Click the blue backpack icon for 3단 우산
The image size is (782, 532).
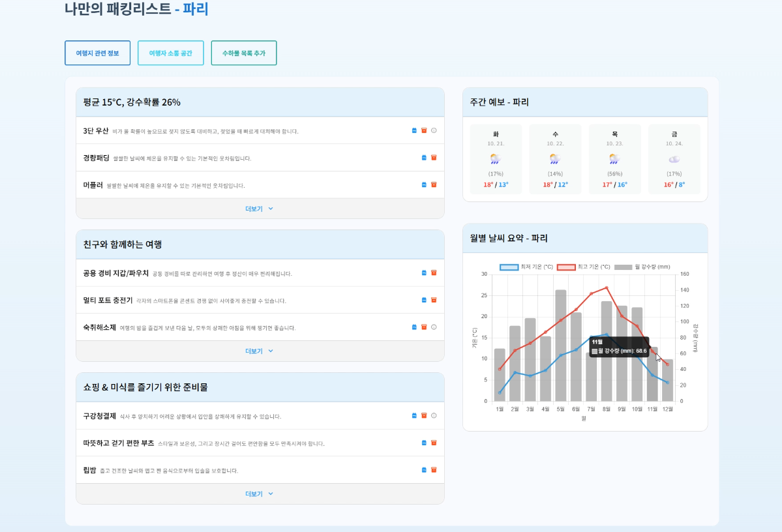coord(414,130)
